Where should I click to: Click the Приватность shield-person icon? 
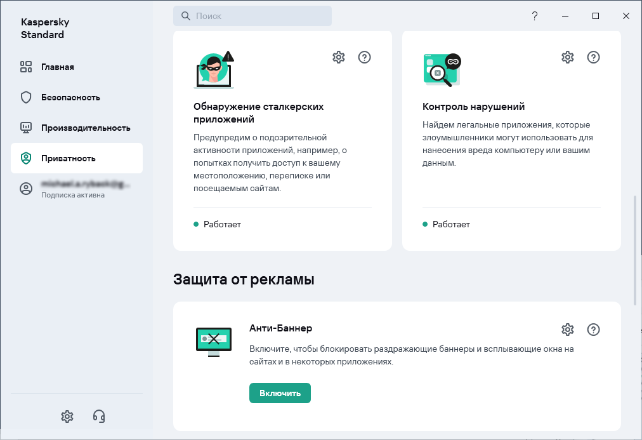26,158
